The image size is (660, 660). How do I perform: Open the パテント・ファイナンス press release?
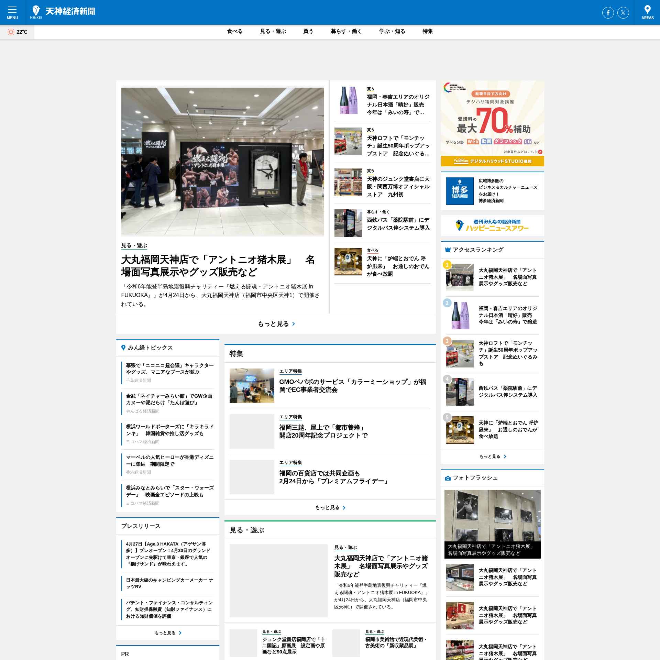click(x=169, y=609)
